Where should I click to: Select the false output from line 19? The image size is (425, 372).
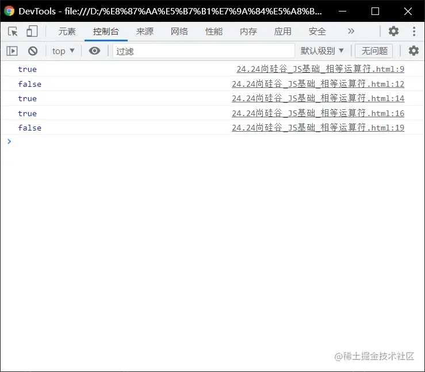(x=30, y=128)
